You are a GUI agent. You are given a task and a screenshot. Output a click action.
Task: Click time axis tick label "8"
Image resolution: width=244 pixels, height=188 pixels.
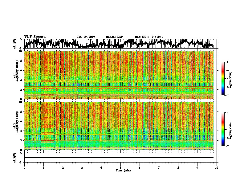(x=178, y=168)
